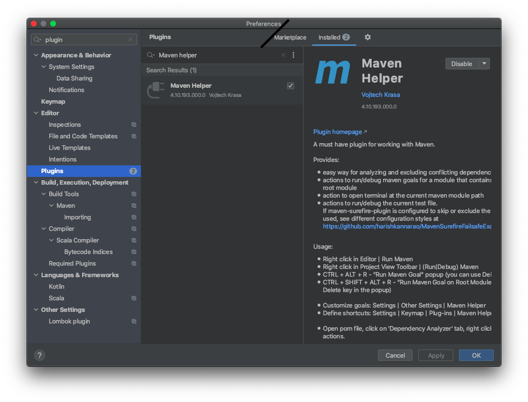Collapse the Compiler tree node
Image resolution: width=528 pixels, height=402 pixels.
pos(43,229)
